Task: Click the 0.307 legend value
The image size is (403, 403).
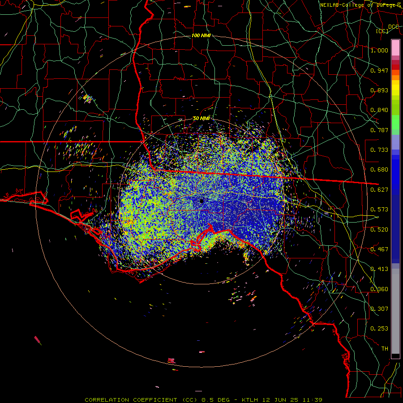Action: (379, 309)
